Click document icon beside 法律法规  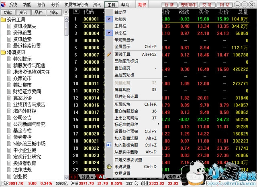click(x=9, y=170)
